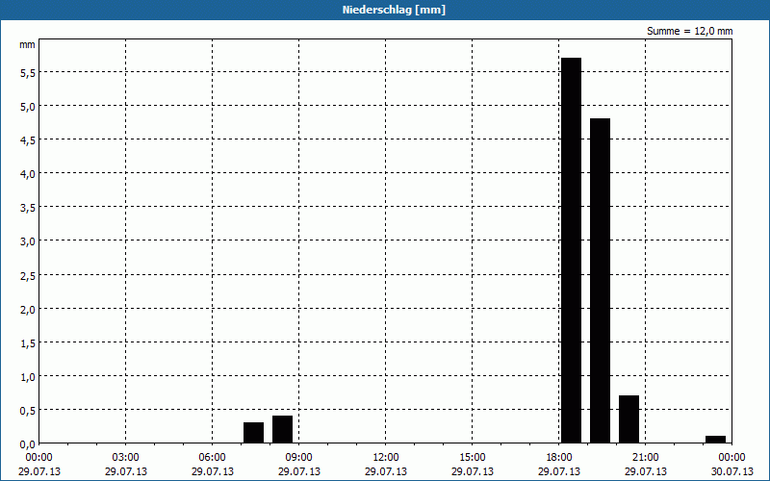770x481 pixels.
Task: Click the 4,5 y-axis label
Action: (28, 140)
